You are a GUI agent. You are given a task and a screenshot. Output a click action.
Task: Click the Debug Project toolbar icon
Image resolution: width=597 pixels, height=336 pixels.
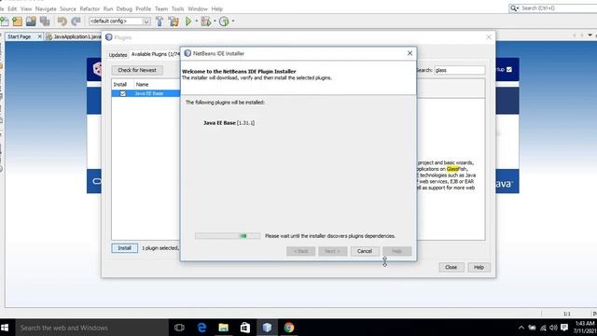point(206,21)
